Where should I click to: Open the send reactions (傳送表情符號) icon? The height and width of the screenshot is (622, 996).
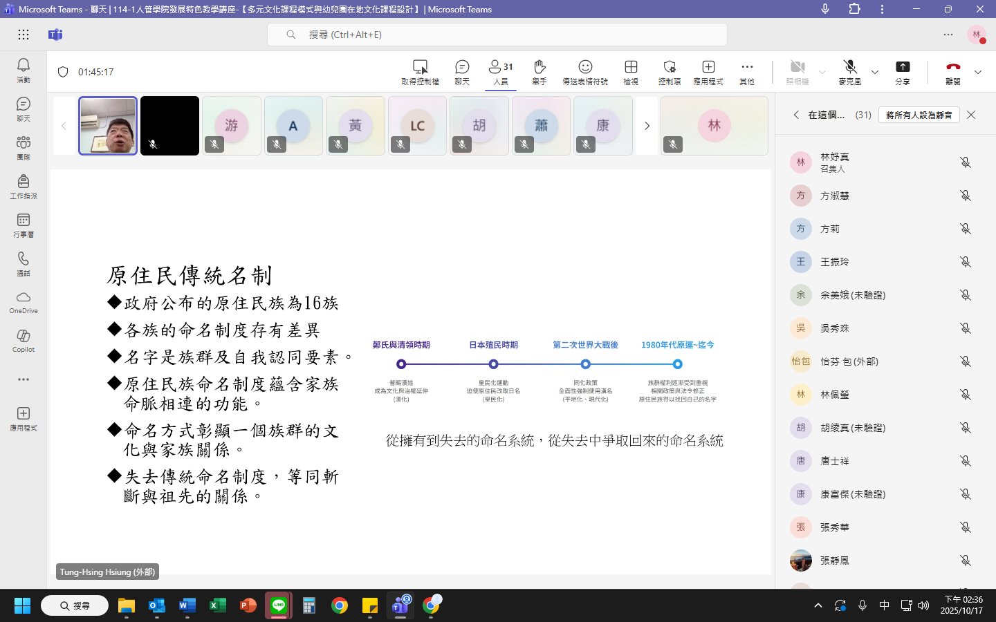pyautogui.click(x=585, y=71)
